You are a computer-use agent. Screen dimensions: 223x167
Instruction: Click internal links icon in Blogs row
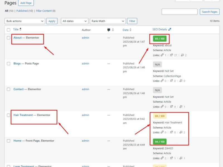tap(162, 81)
